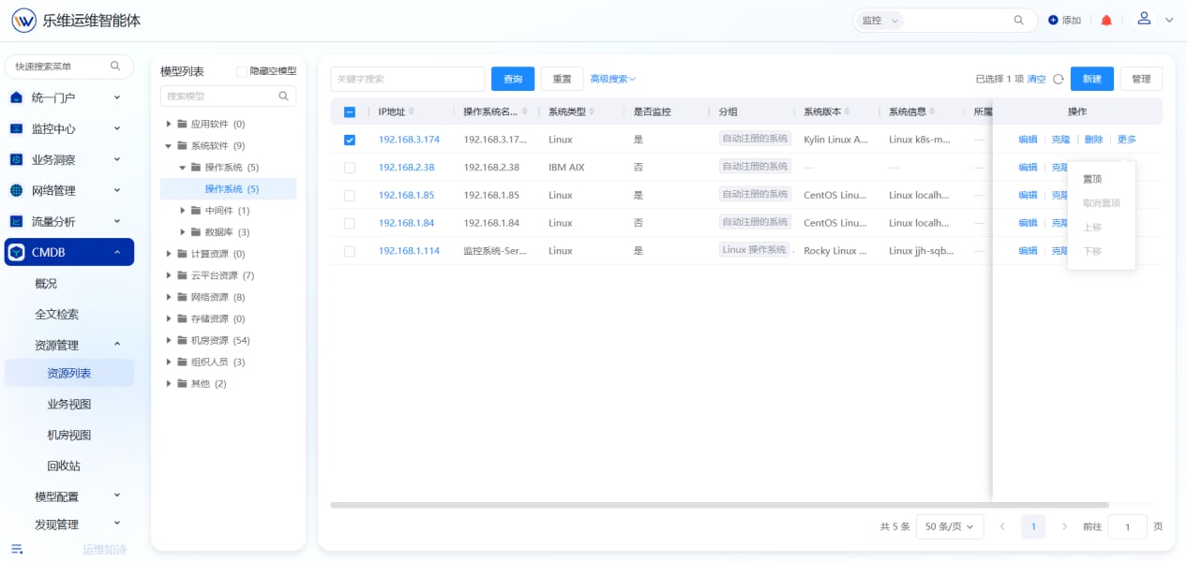Check row 192.168.1.114 checkbox
1187x562 pixels.
350,251
